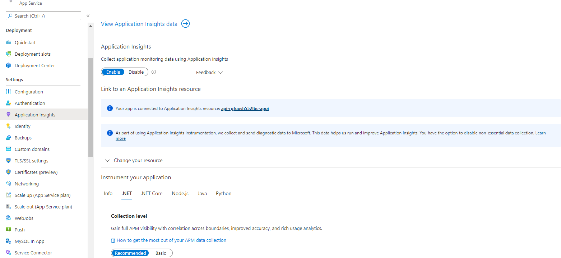The height and width of the screenshot is (258, 561).
Task: Select the Node.js instrumentation tab
Action: coord(180,193)
